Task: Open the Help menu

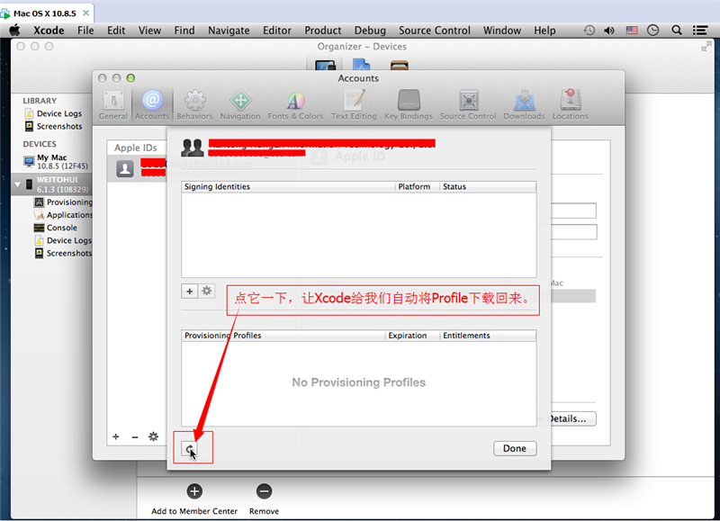Action: pos(544,31)
